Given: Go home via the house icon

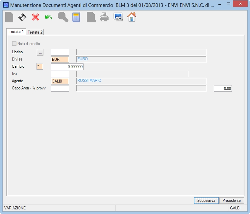Looking at the screenshot, I should click(132, 17).
